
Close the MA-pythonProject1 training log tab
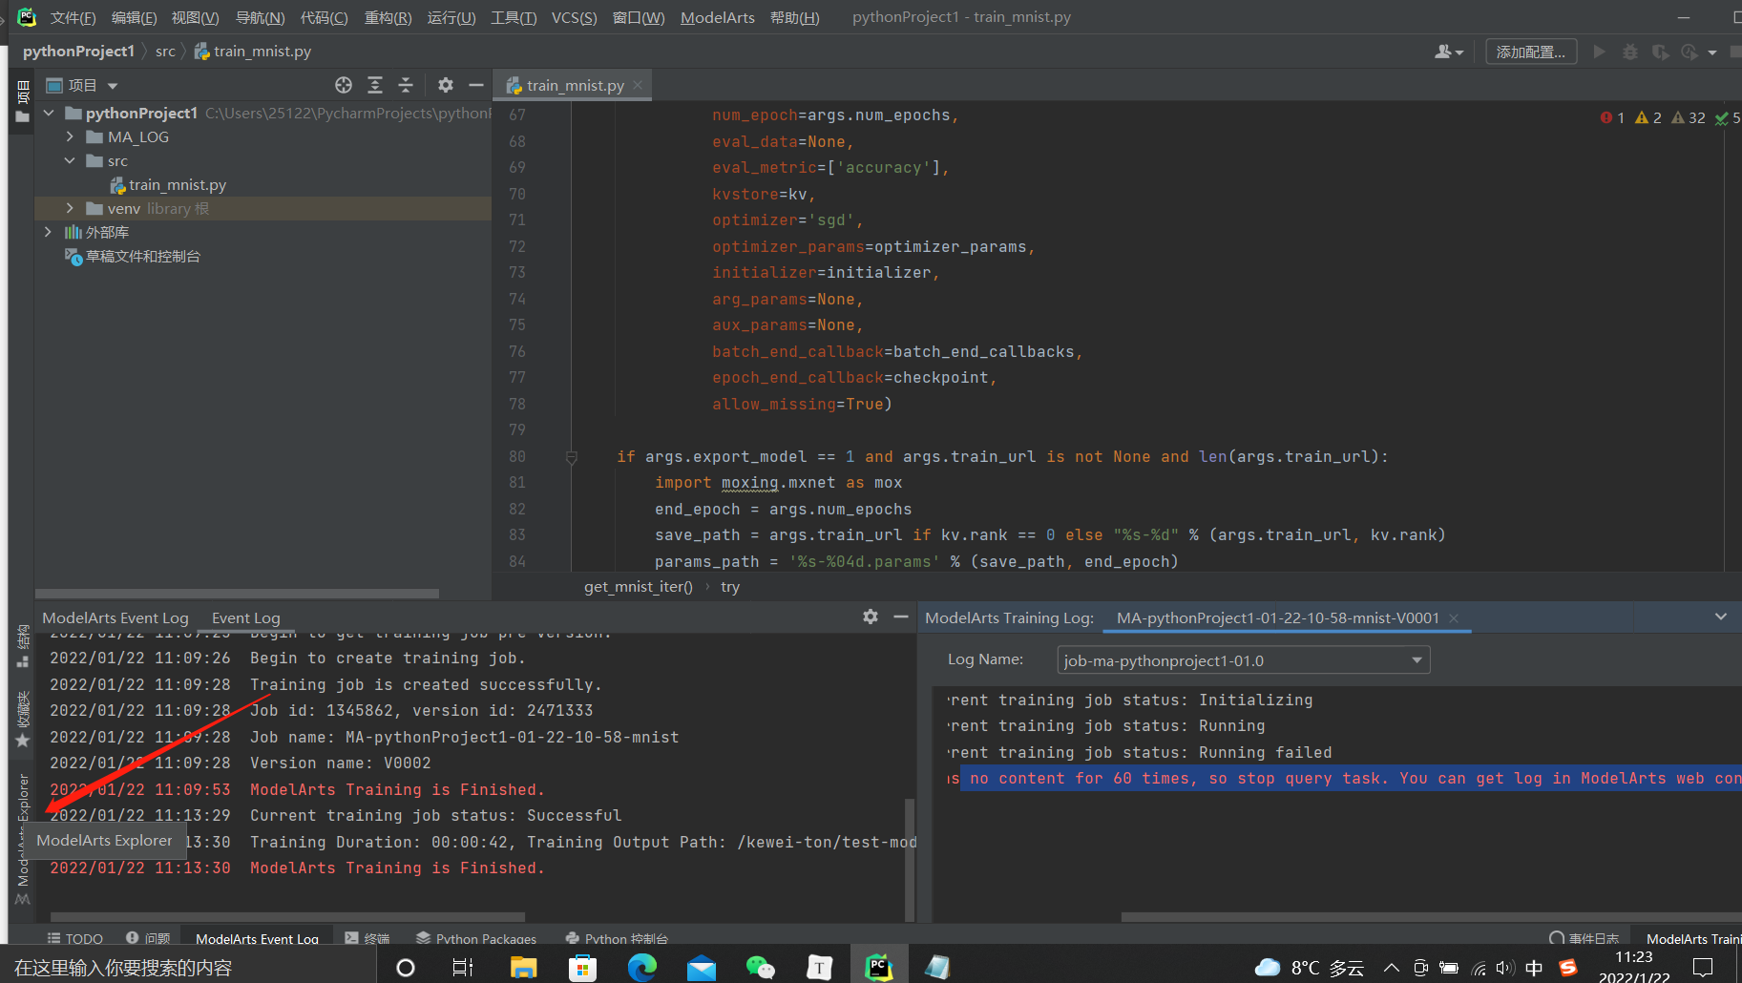[1454, 618]
